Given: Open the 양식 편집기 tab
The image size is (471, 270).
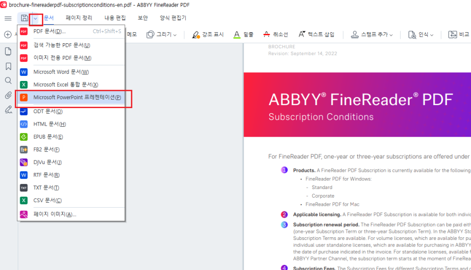Looking at the screenshot, I should coord(173,18).
